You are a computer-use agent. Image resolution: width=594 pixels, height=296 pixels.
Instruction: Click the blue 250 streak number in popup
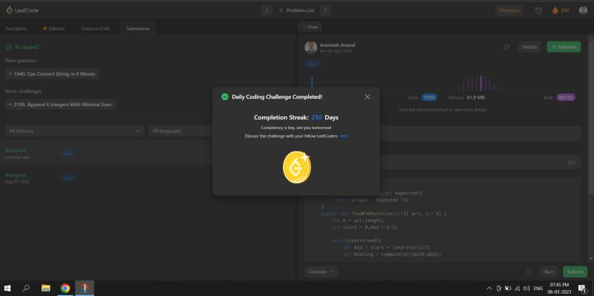tap(316, 117)
